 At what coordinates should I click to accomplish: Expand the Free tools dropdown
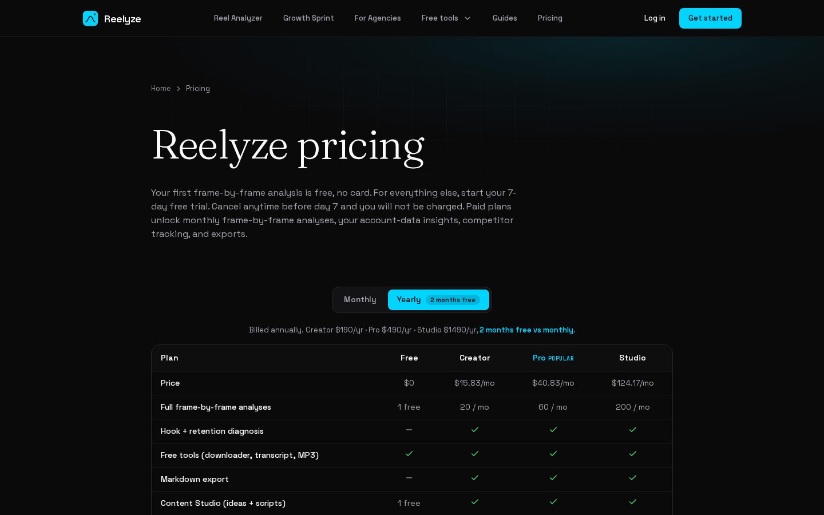click(x=446, y=18)
